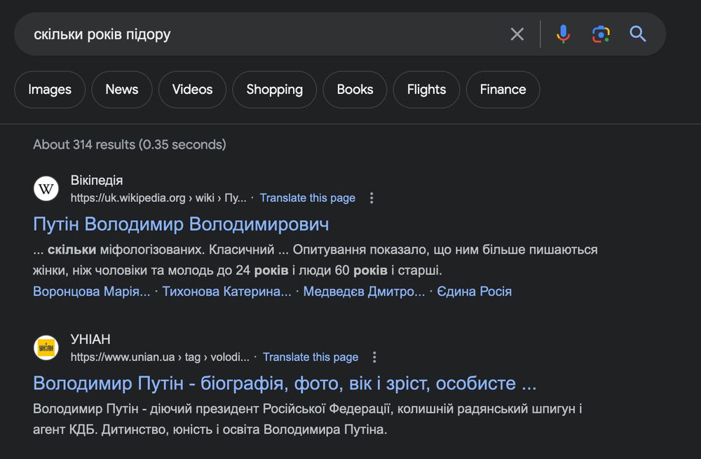The height and width of the screenshot is (459, 701).
Task: Translate the Wikipedia result page
Action: coord(308,198)
